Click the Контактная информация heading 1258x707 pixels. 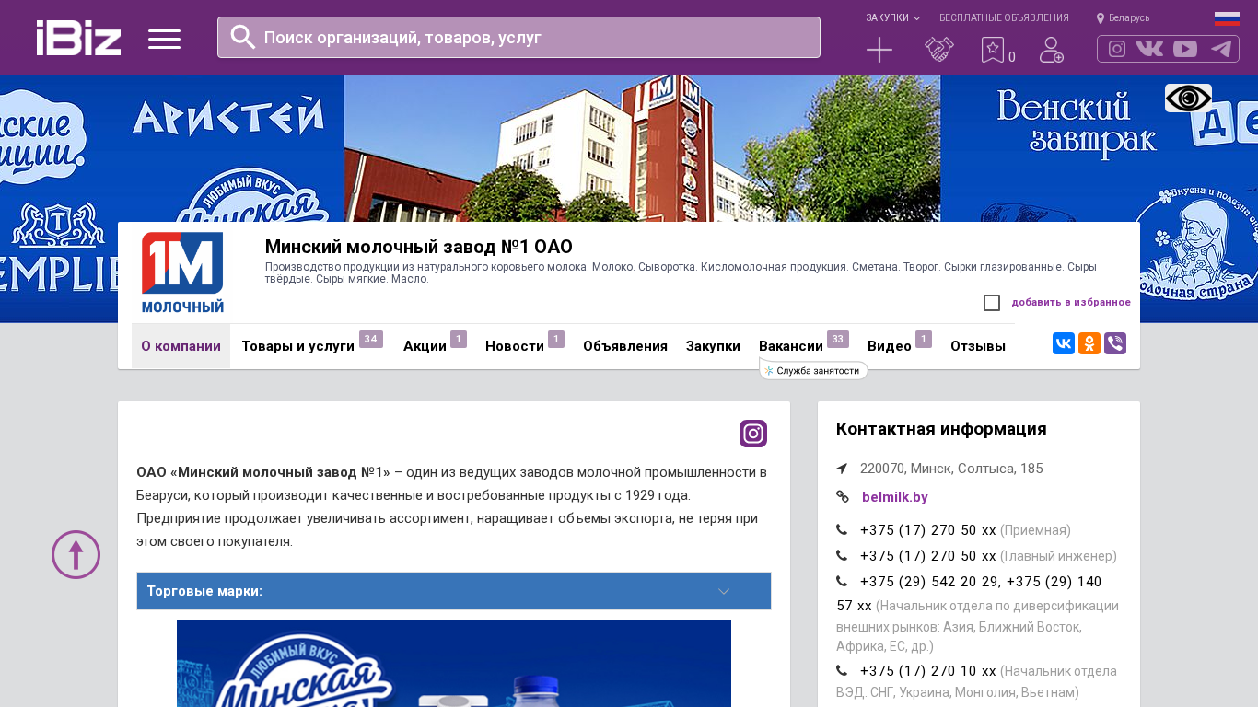tap(941, 429)
